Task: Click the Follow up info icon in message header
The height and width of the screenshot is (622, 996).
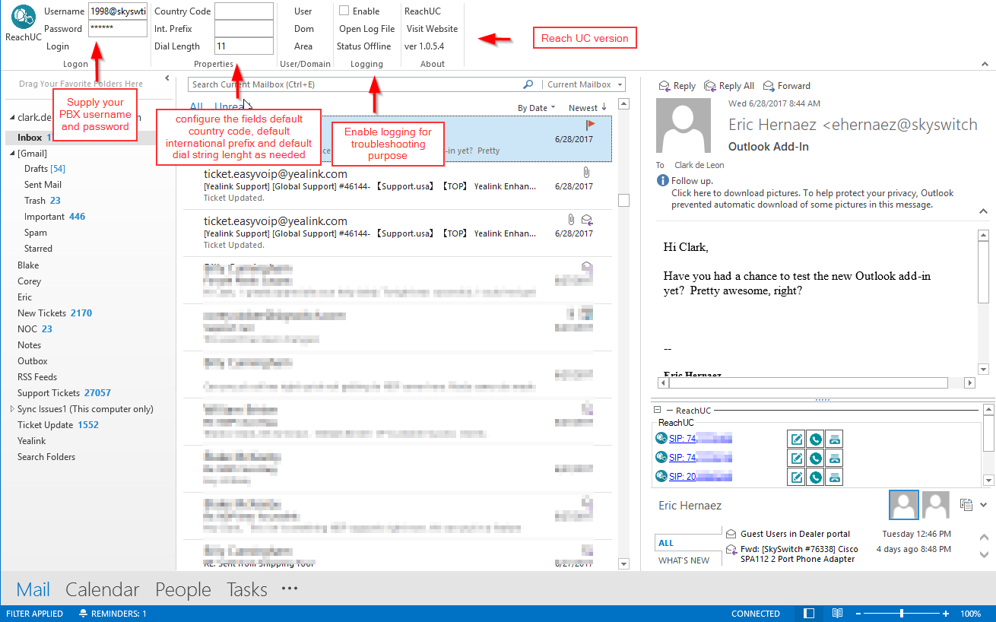Action: point(662,181)
